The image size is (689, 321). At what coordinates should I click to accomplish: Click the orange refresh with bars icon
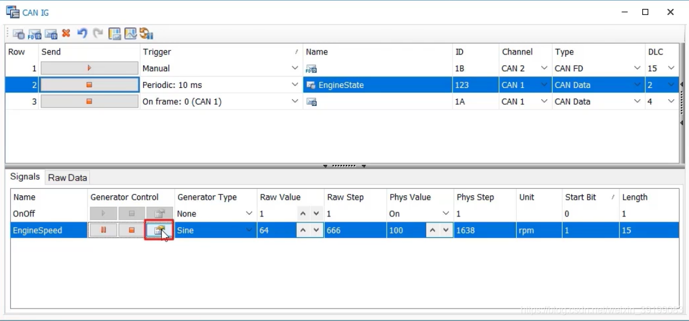[x=146, y=33]
